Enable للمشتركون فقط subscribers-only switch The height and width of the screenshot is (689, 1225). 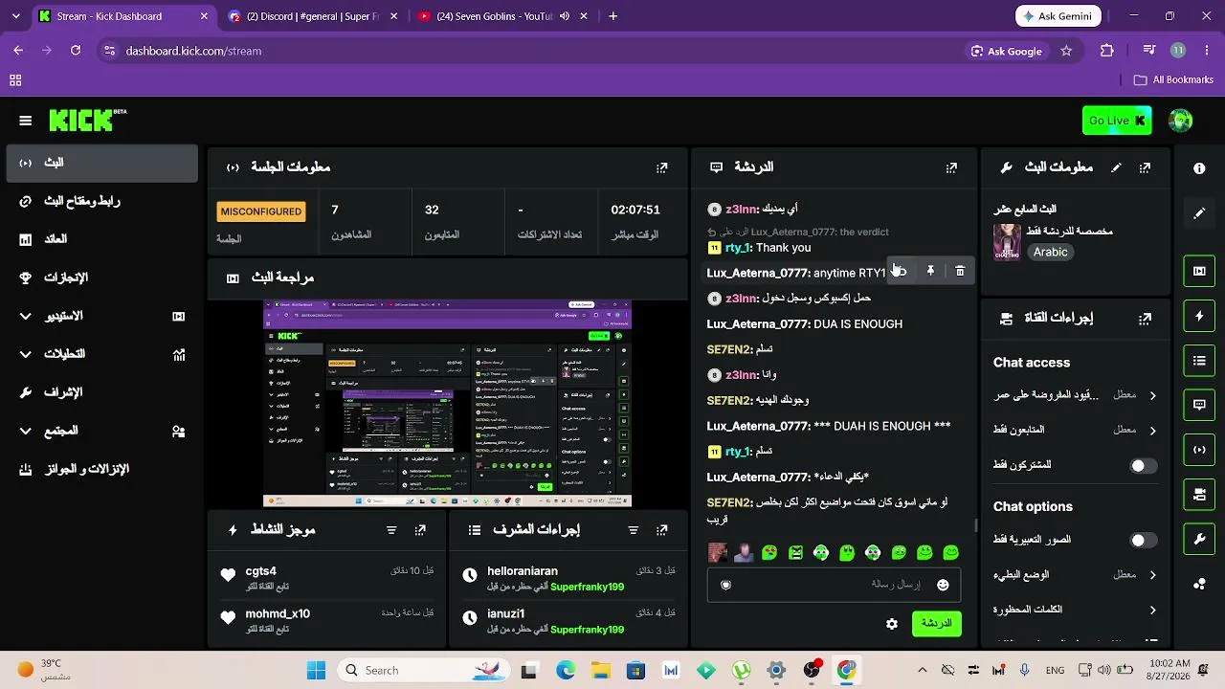pos(1143,466)
